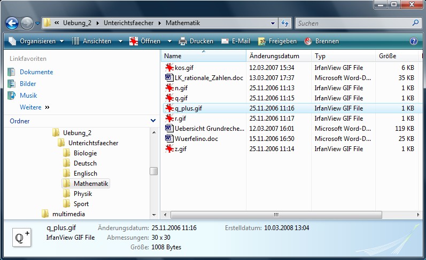Go back with the blue Back arrow

(x=12, y=23)
